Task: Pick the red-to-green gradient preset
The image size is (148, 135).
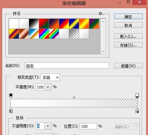Action: [44, 24]
